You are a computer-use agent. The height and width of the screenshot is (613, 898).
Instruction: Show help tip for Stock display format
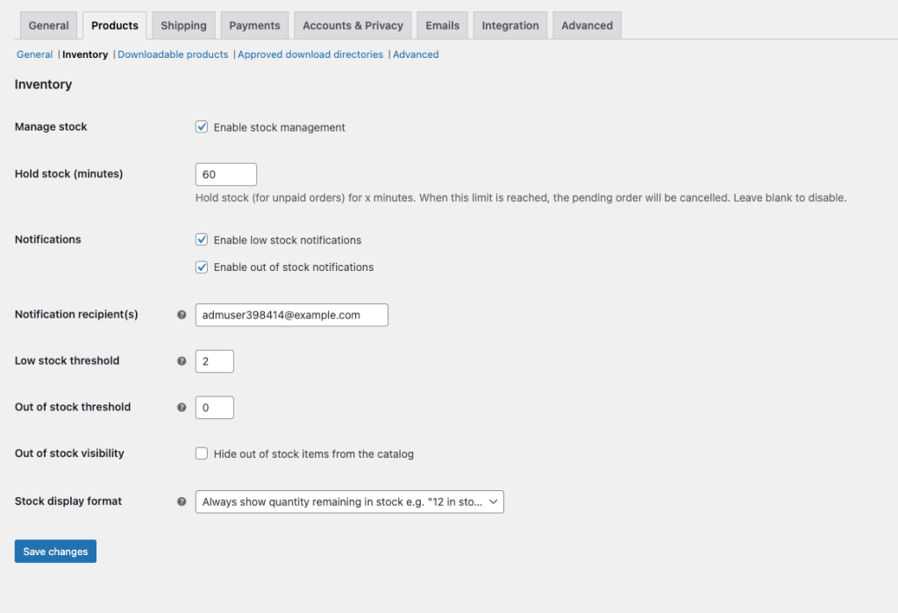click(x=182, y=502)
